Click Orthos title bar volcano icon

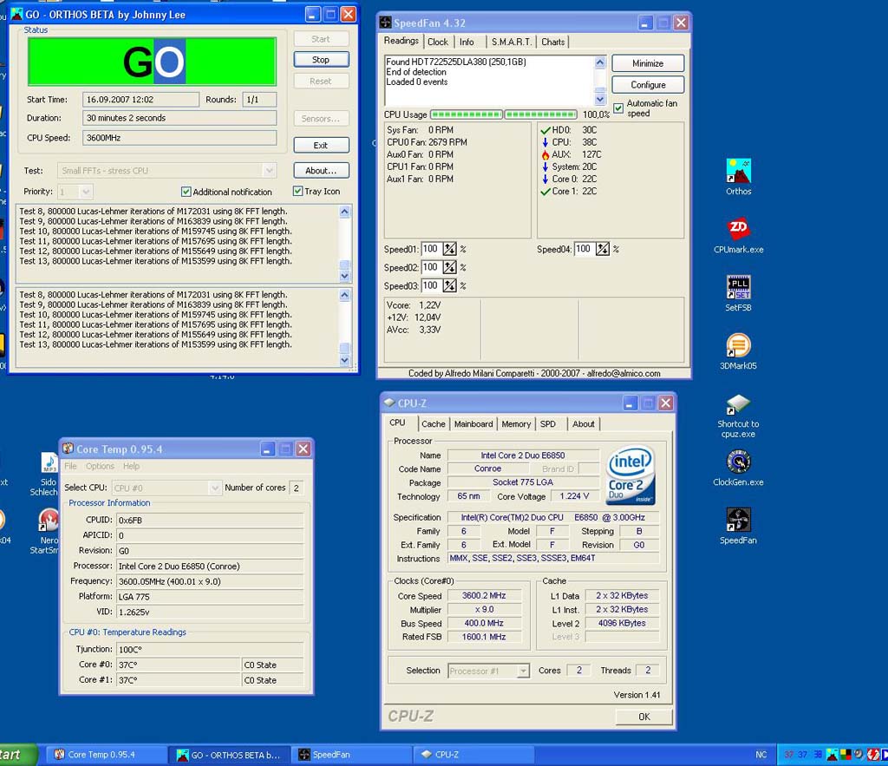point(16,14)
